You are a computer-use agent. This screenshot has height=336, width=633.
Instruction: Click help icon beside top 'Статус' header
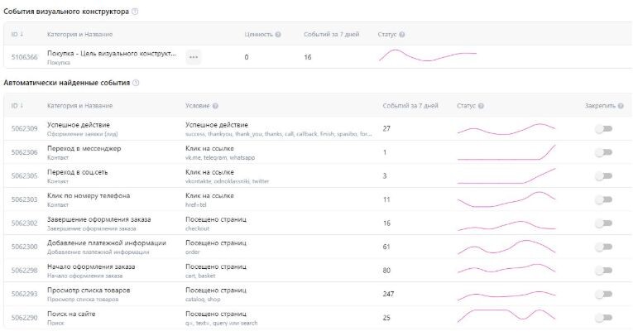click(x=402, y=34)
